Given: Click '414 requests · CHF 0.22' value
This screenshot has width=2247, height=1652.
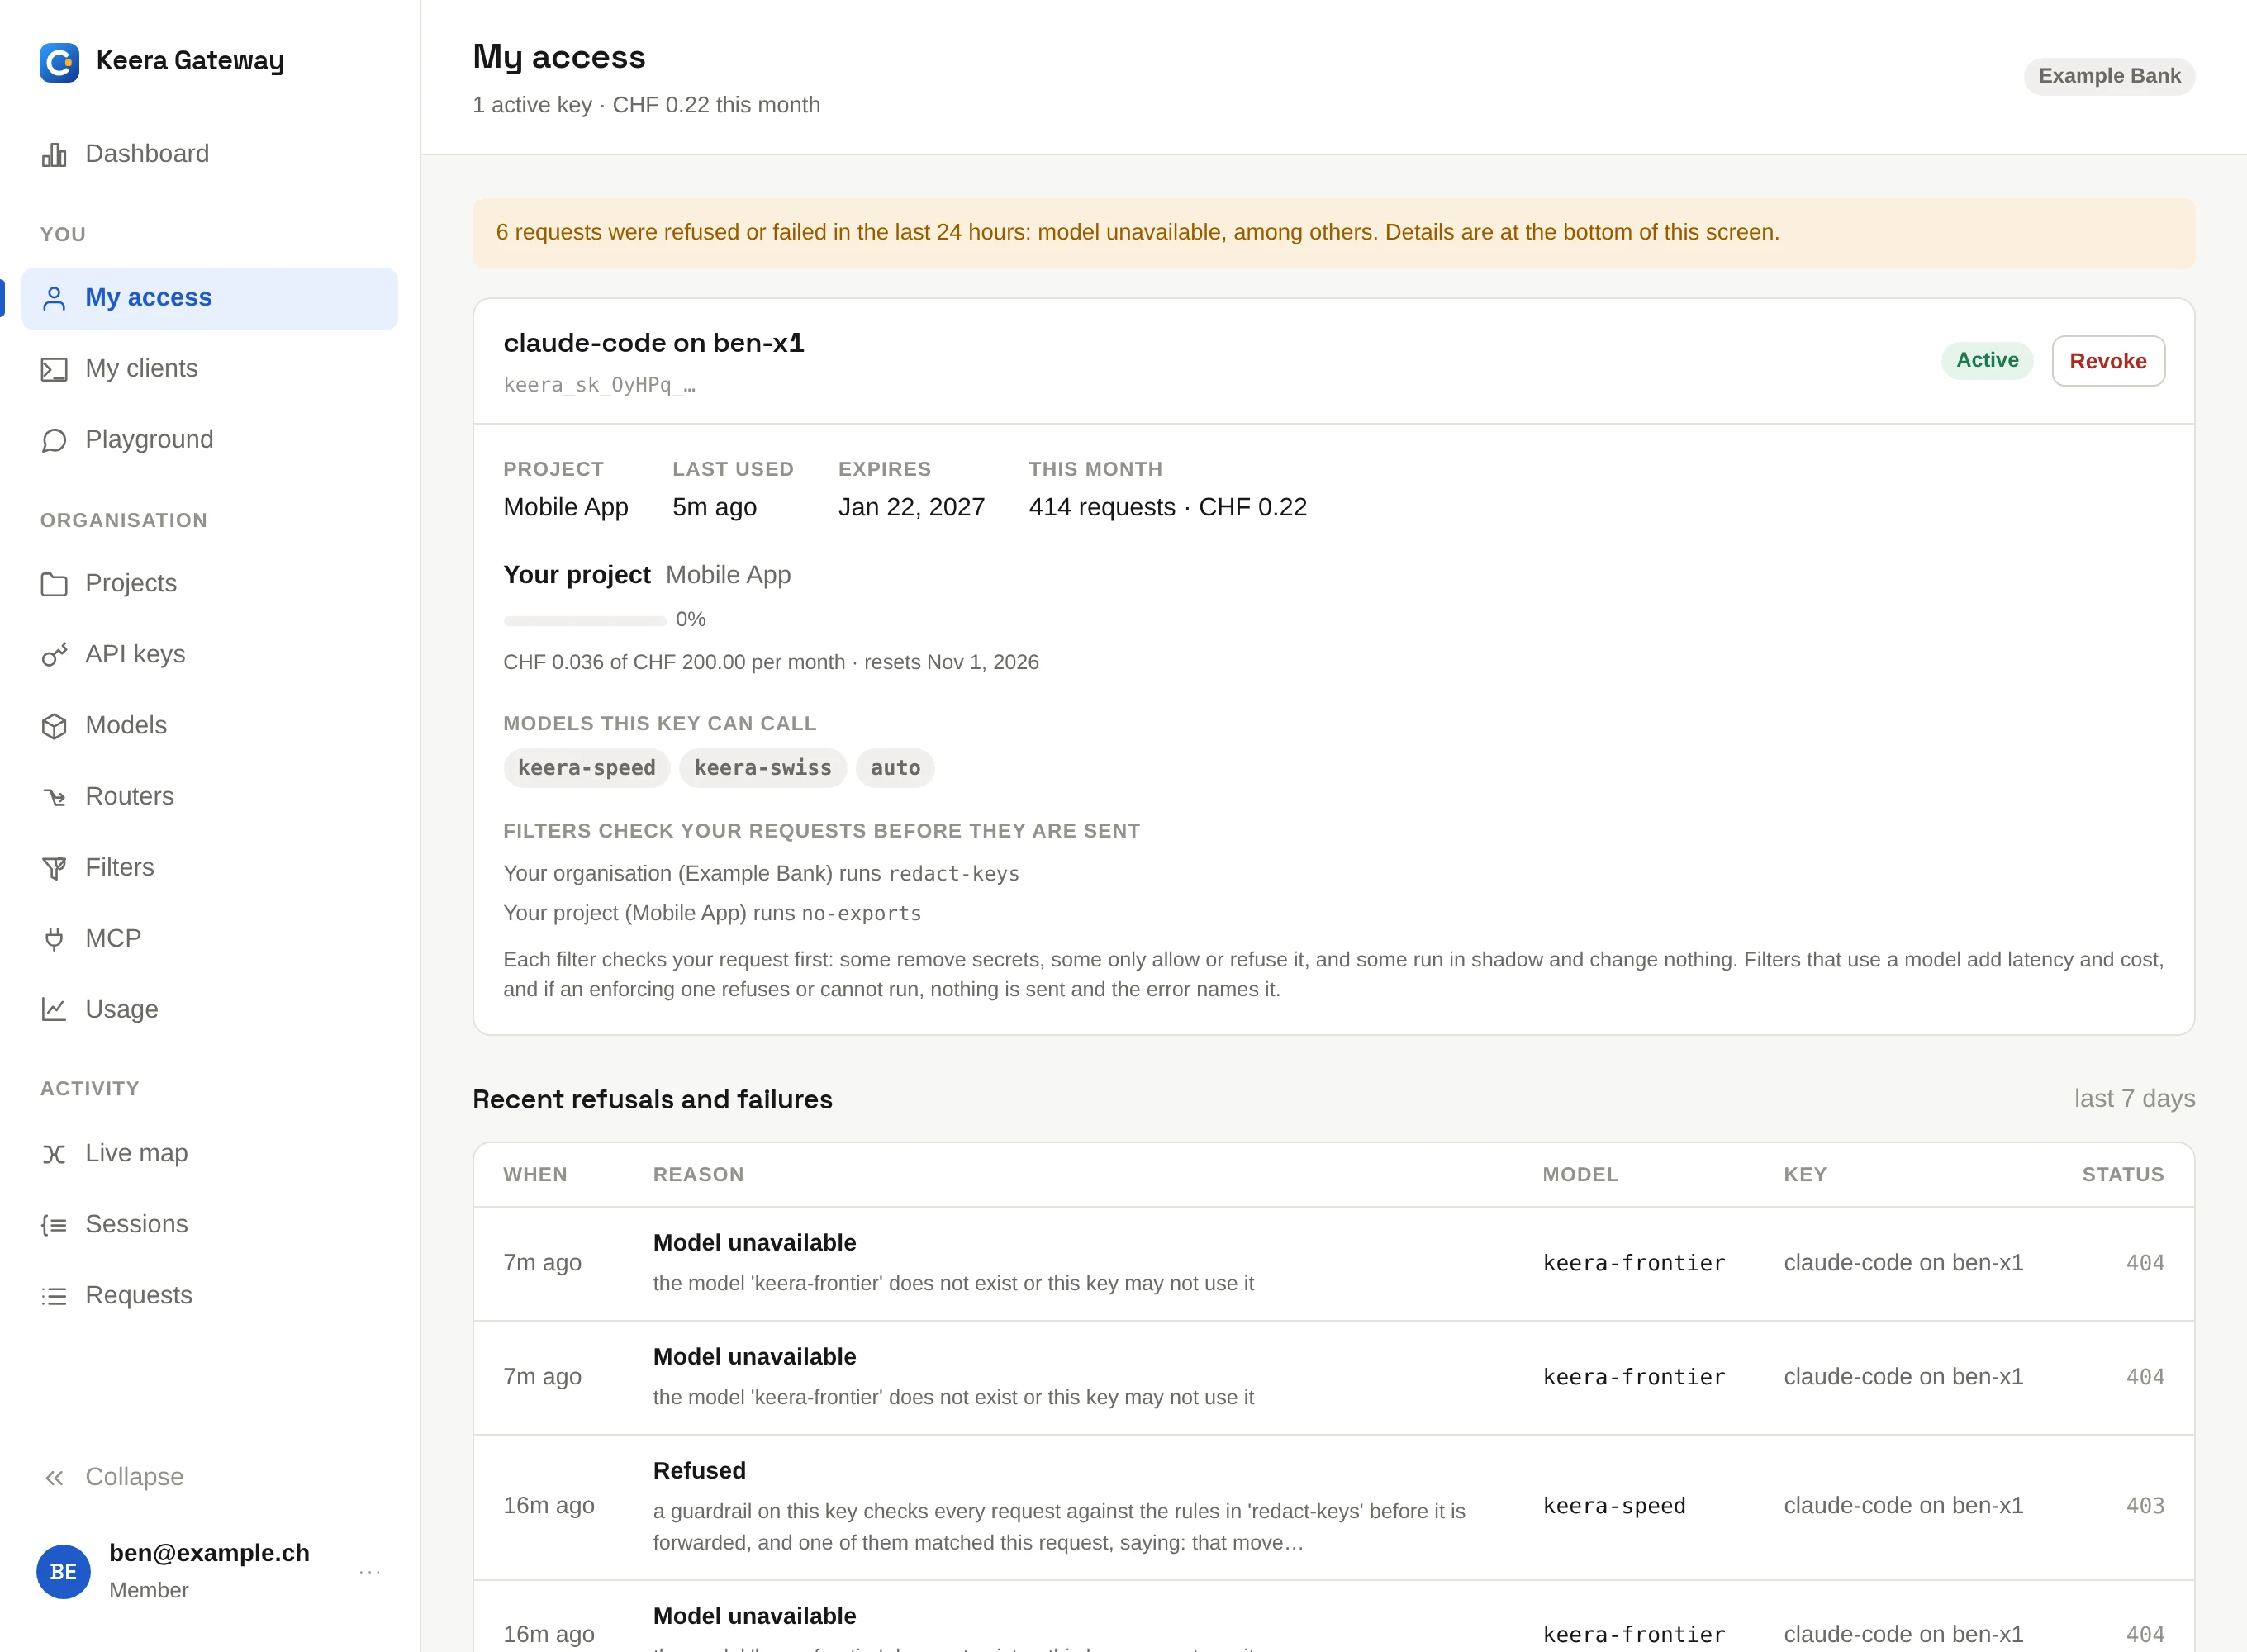Looking at the screenshot, I should click(x=1168, y=508).
